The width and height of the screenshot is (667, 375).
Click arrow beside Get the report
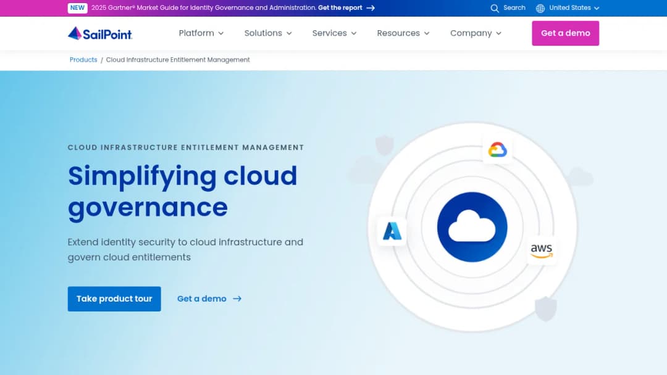coord(371,8)
